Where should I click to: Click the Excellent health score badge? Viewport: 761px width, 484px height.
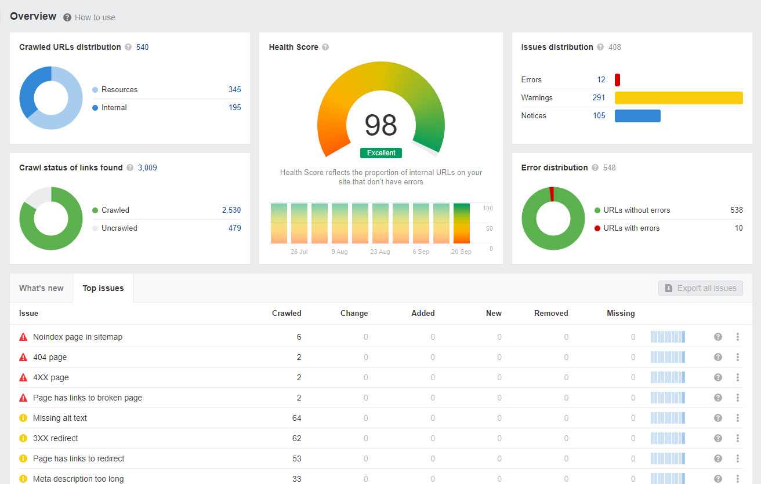point(381,153)
